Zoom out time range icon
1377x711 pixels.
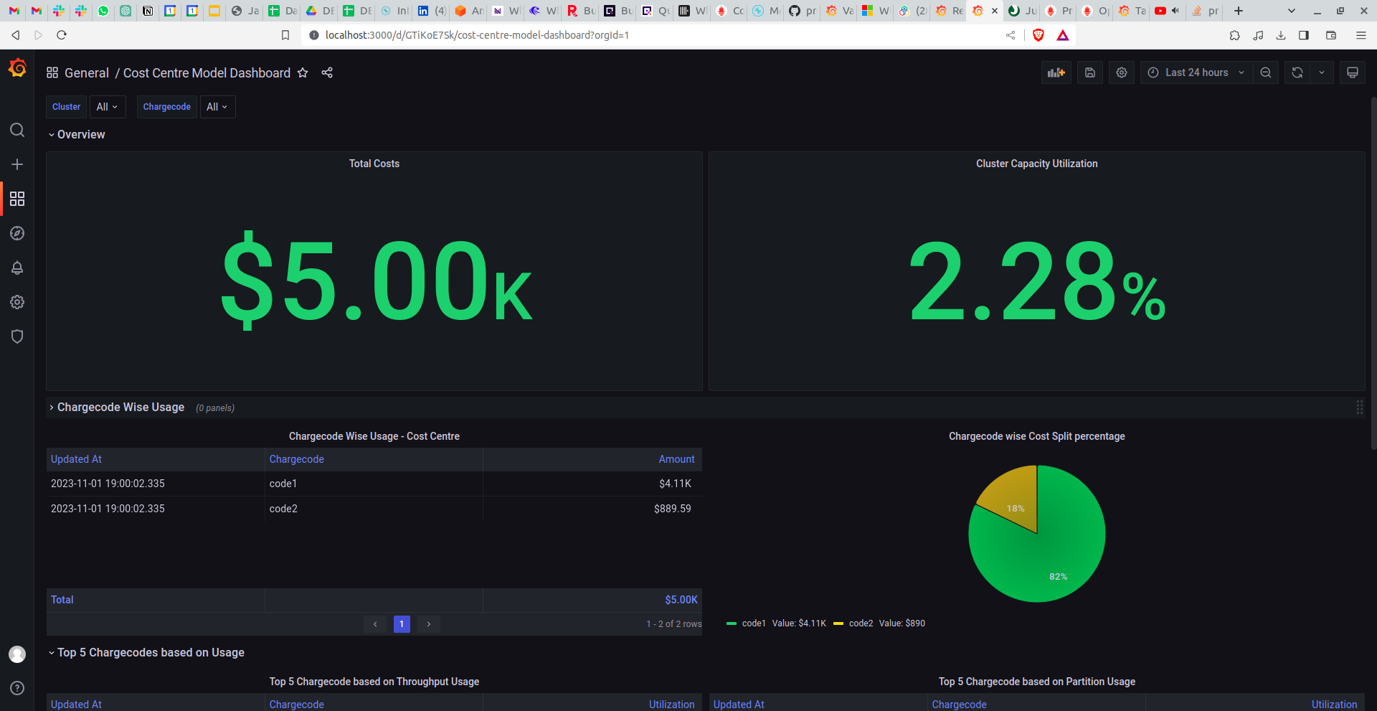pyautogui.click(x=1266, y=72)
